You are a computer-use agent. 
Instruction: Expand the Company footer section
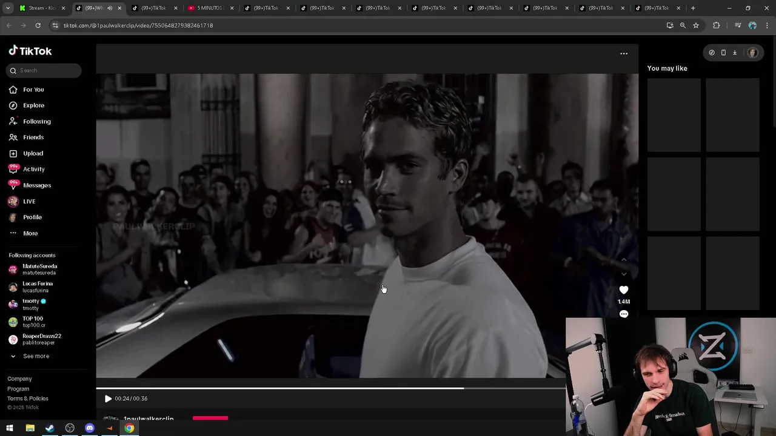pos(19,379)
